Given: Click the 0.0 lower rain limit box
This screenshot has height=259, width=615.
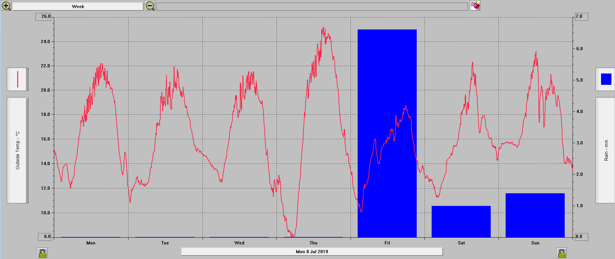Looking at the screenshot, I should [581, 237].
